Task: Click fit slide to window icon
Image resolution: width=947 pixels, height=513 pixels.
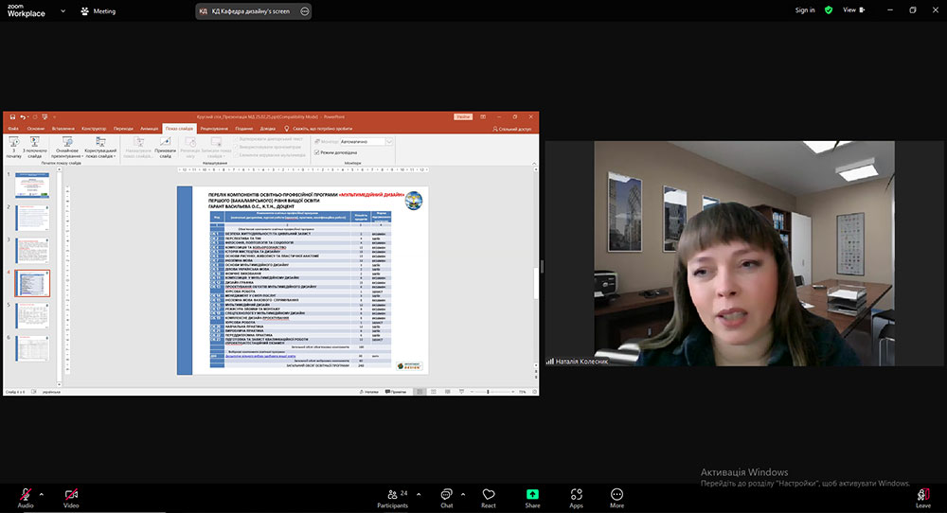Action: (x=534, y=392)
